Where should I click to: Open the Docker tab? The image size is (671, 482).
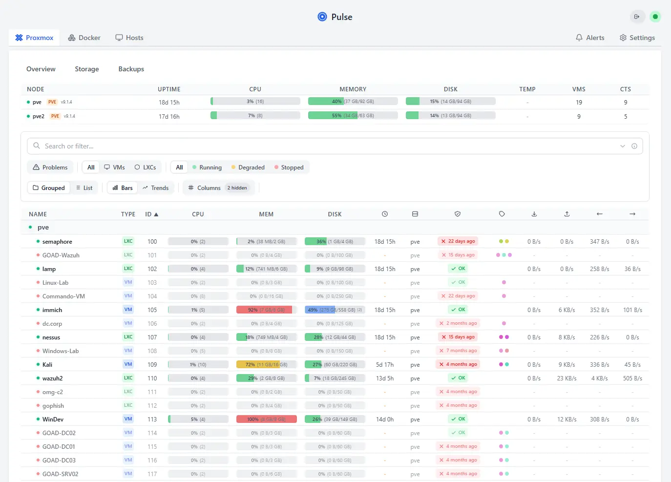point(84,38)
